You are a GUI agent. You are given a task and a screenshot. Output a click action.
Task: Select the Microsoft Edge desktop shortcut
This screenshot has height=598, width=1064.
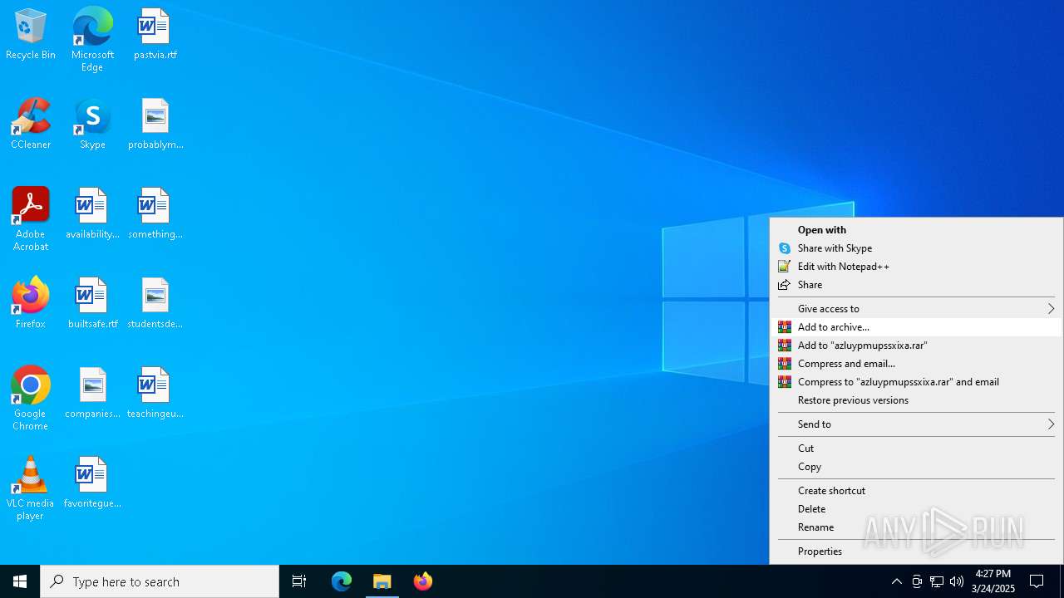coord(92,40)
